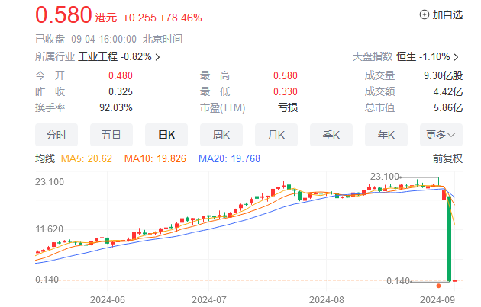Open the 恒生 index link
The image size is (481, 307).
(x=406, y=56)
